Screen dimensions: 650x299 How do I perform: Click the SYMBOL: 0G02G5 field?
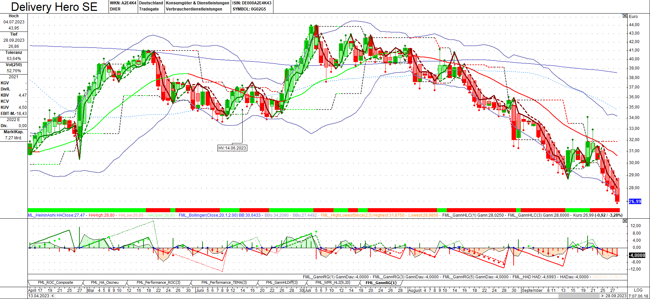click(x=249, y=9)
